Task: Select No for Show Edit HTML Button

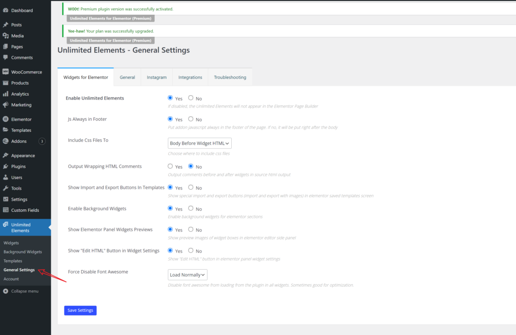Action: coord(190,250)
